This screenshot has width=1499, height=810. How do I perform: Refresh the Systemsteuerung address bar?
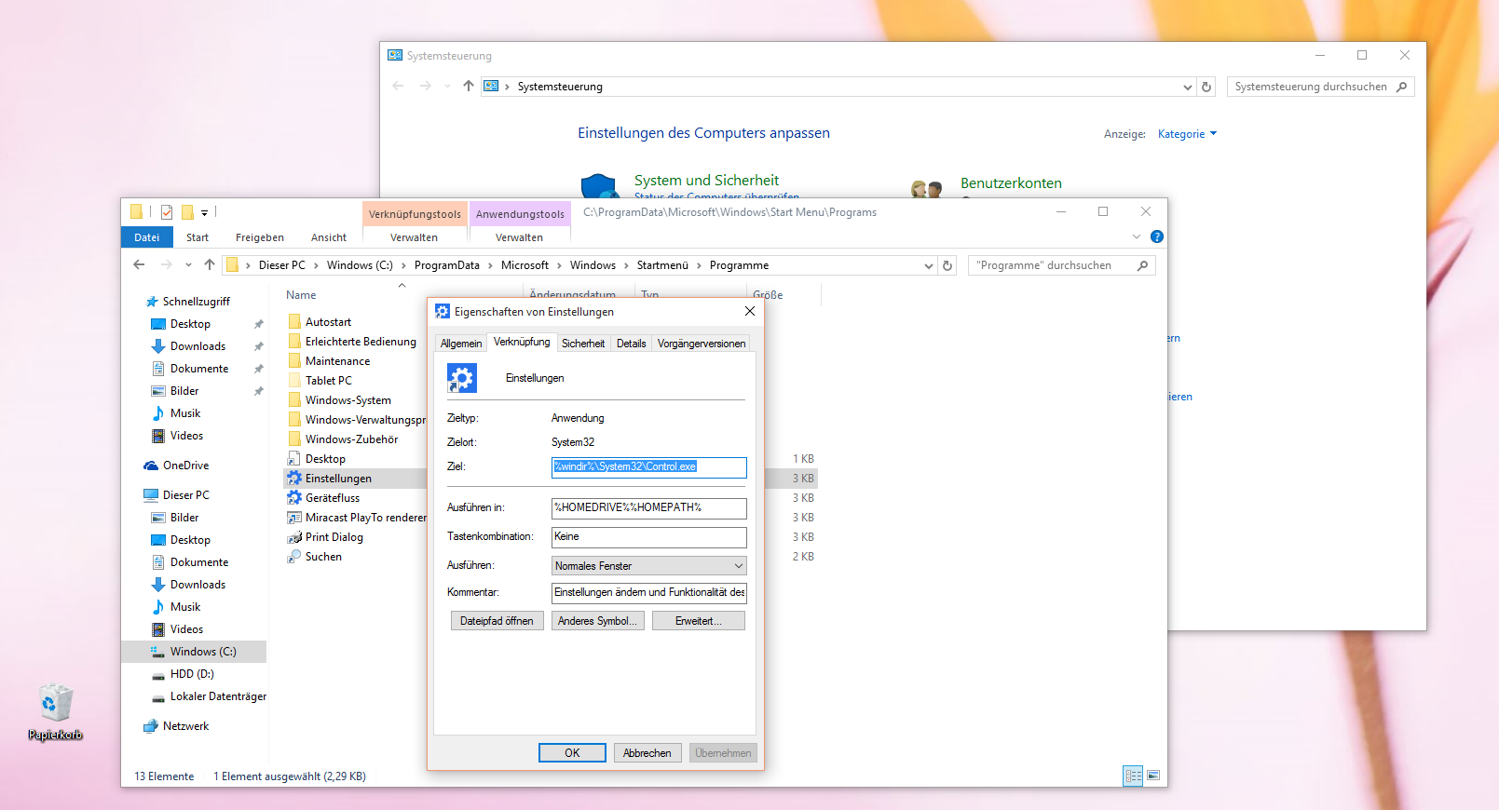click(1206, 87)
